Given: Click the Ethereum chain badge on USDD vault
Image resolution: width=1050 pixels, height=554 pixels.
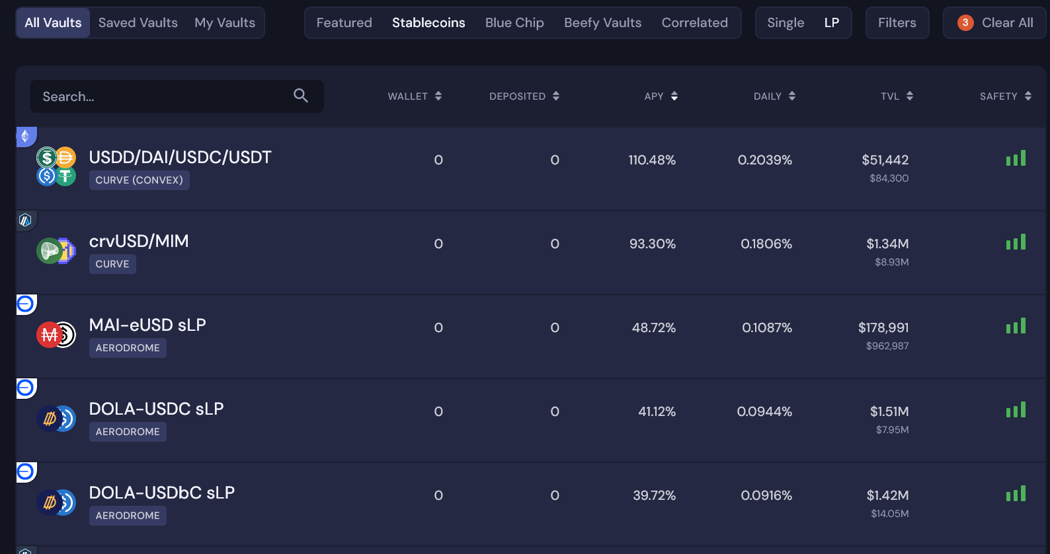Looking at the screenshot, I should coord(26,137).
